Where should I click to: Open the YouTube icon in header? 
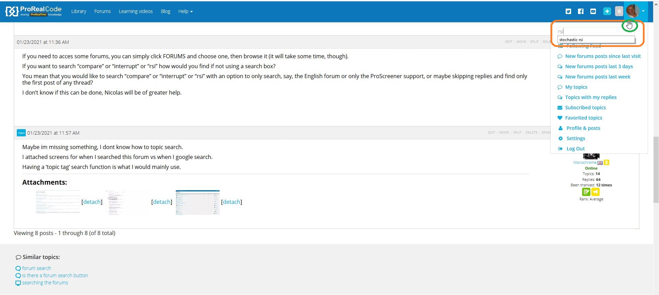point(593,11)
